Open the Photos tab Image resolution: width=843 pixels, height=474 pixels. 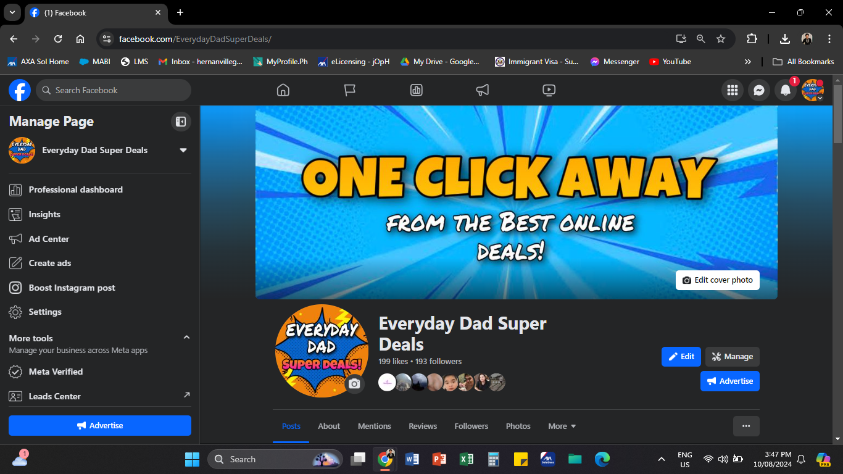[x=518, y=426]
